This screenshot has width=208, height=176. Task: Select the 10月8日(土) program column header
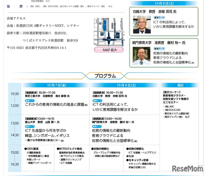pos(124,85)
